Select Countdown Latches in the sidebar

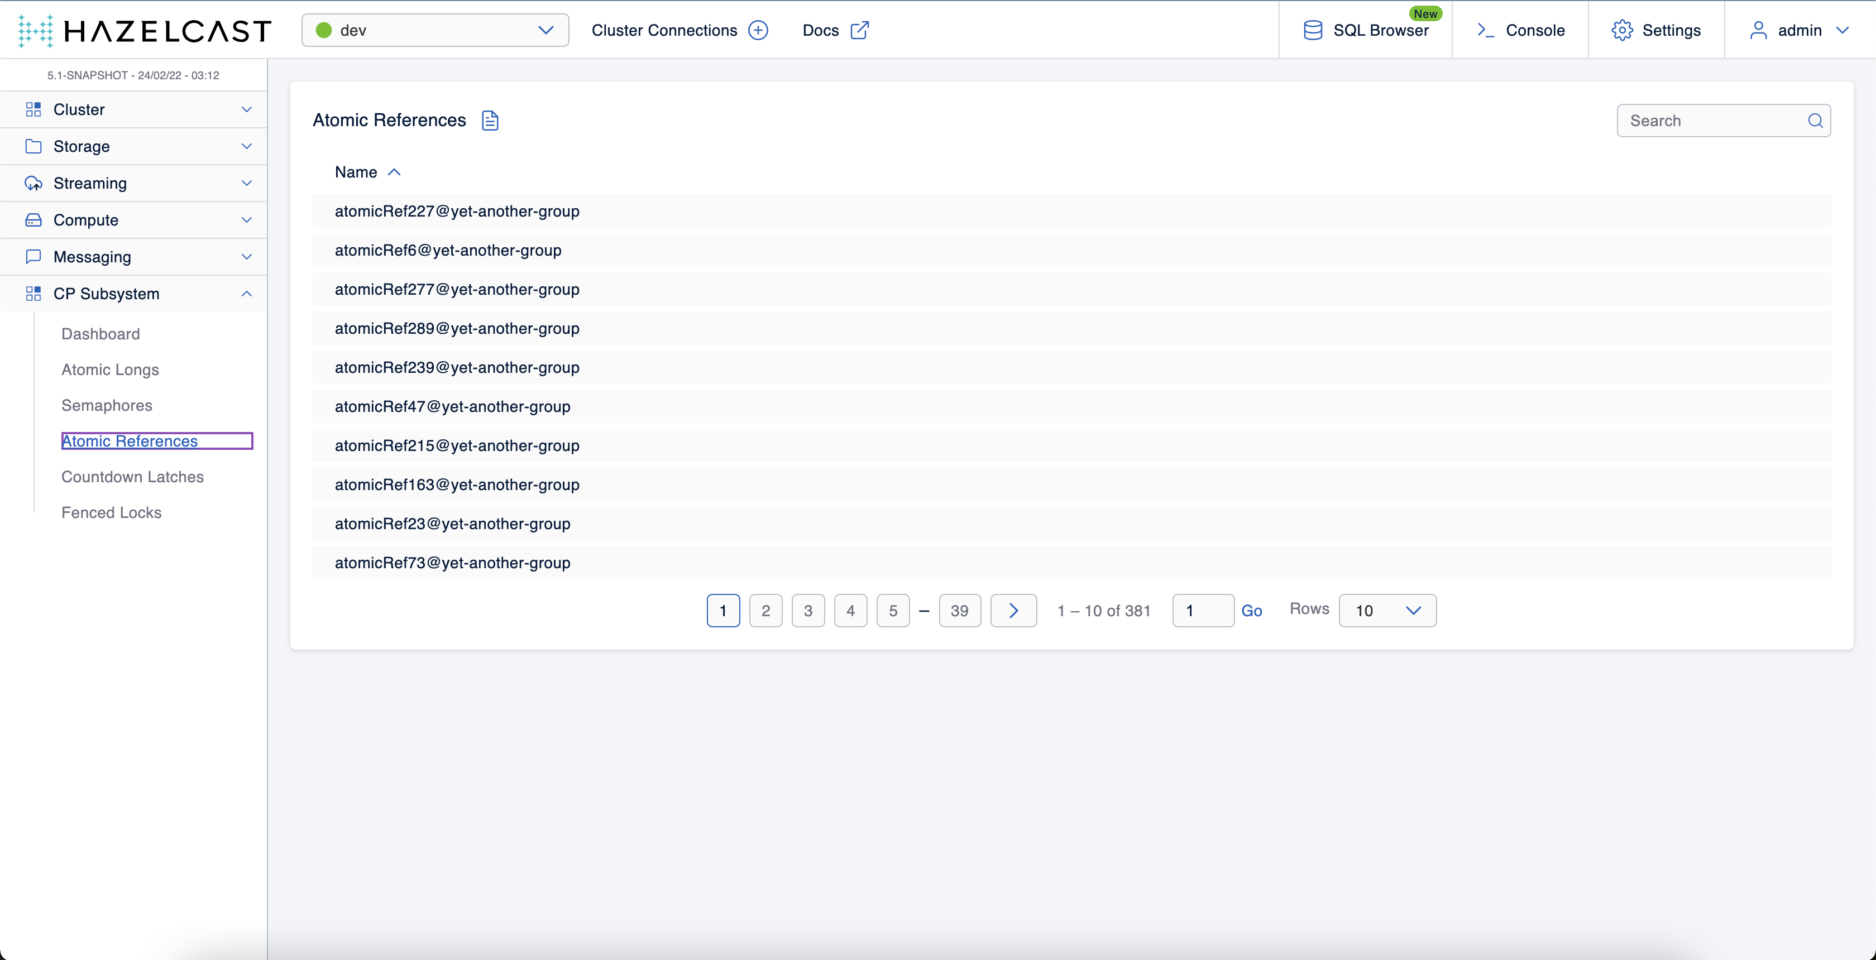tap(132, 477)
